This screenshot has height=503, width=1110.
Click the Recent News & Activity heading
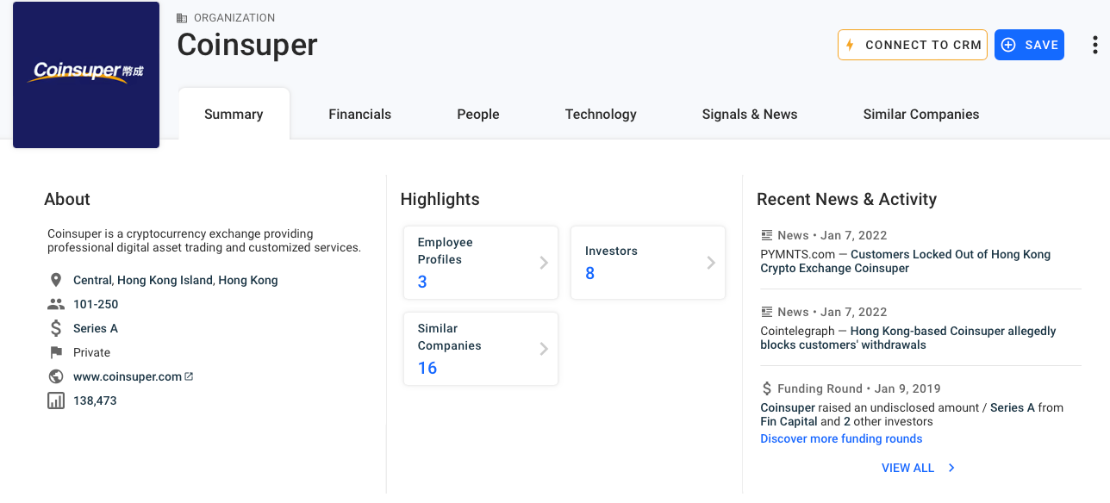click(846, 199)
